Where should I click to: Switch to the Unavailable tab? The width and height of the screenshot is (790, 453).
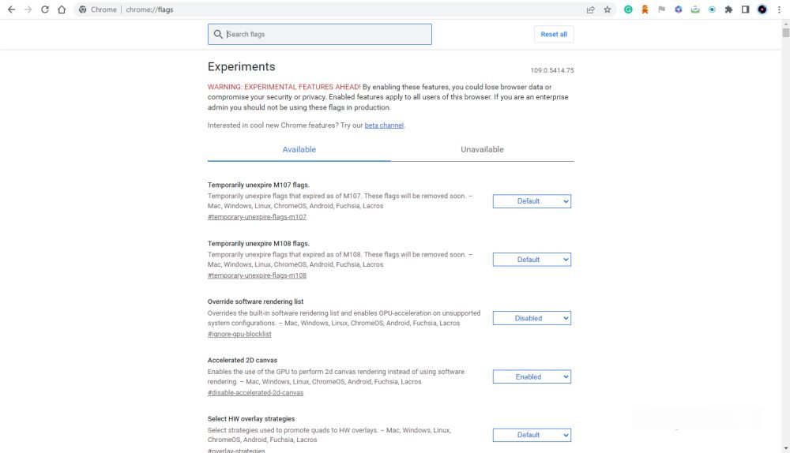point(482,149)
